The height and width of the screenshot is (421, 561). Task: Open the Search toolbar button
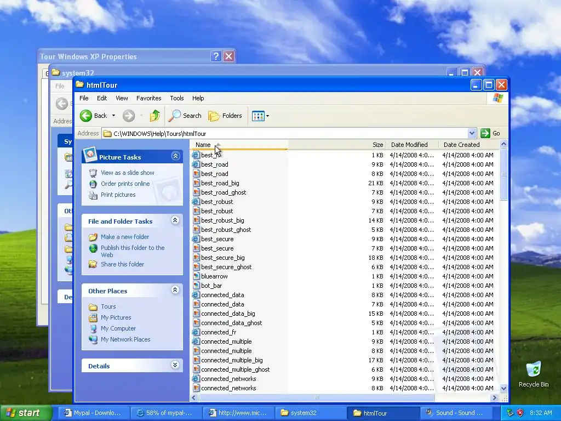185,116
